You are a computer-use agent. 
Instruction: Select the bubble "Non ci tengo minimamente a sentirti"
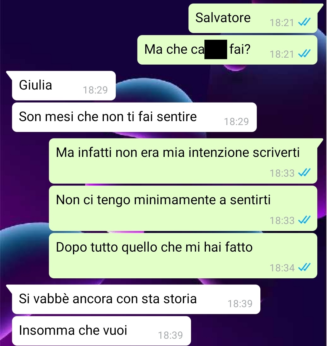[183, 208]
